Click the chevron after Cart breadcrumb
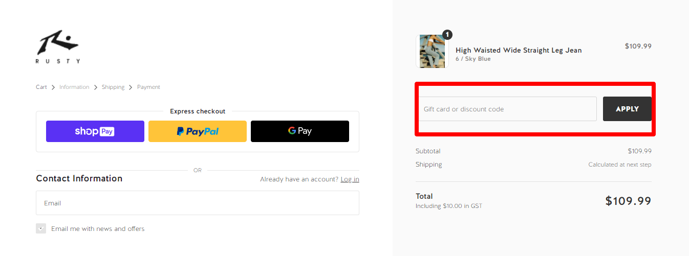Viewport: 689px width, 256px height. coord(53,87)
